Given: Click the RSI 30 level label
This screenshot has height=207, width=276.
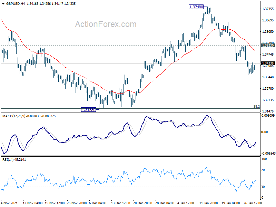Looking at the screenshot, I should tap(263, 187).
